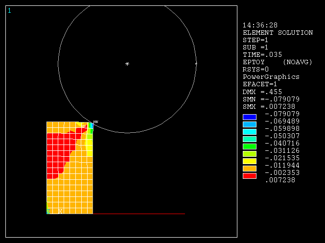Viewport: 325px width, 243px height.
Task: Select the orange legend color swatch
Action: (250, 168)
